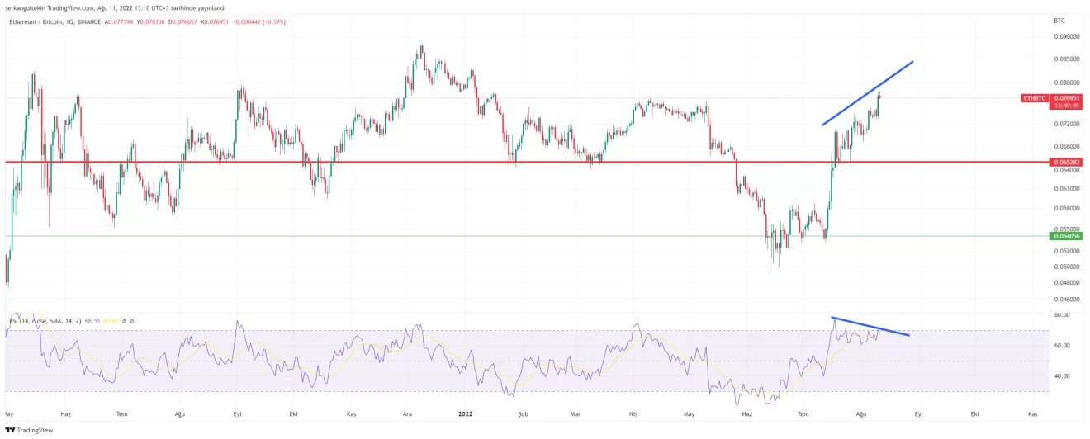The image size is (1090, 439).
Task: Click the red ETHBTC symbol label
Action: pos(1035,98)
